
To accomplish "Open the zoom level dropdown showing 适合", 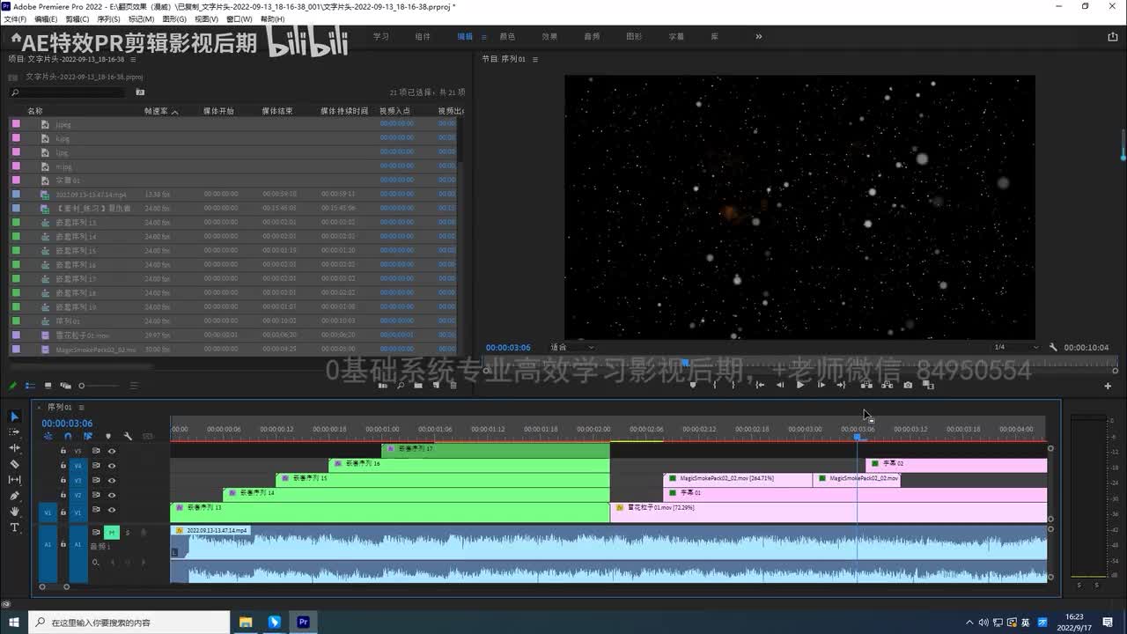I will point(572,348).
